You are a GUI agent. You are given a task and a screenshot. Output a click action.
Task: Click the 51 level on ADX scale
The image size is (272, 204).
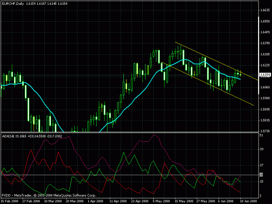tap(261, 135)
